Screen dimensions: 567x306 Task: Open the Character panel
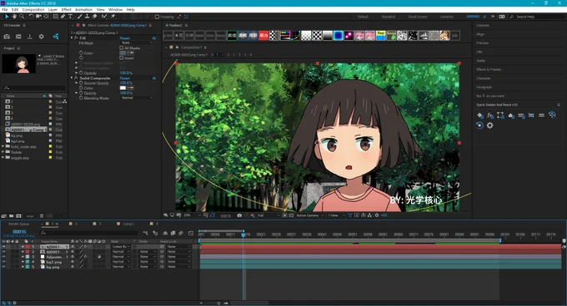pos(484,78)
